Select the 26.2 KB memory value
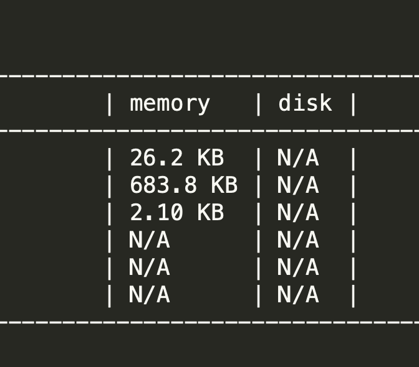Image resolution: width=419 pixels, height=367 pixels. (176, 158)
